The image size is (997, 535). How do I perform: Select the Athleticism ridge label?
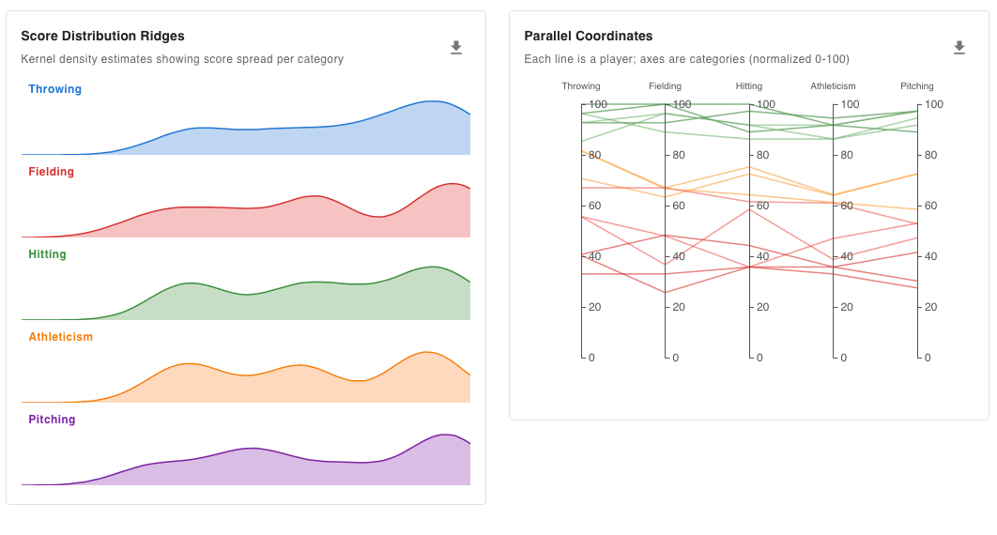point(60,337)
